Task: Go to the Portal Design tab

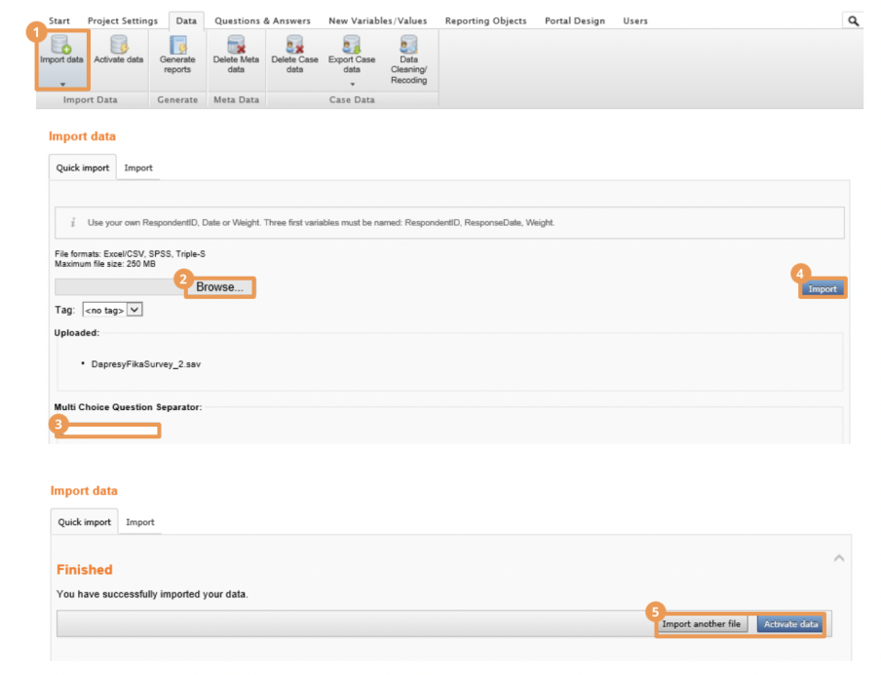Action: tap(574, 20)
